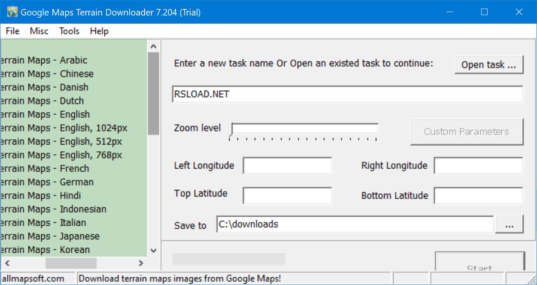Click the map list scroll left arrow

[7, 263]
